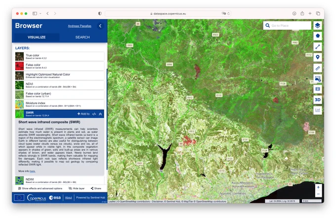Zoom in on the map with plus

[x=318, y=187]
